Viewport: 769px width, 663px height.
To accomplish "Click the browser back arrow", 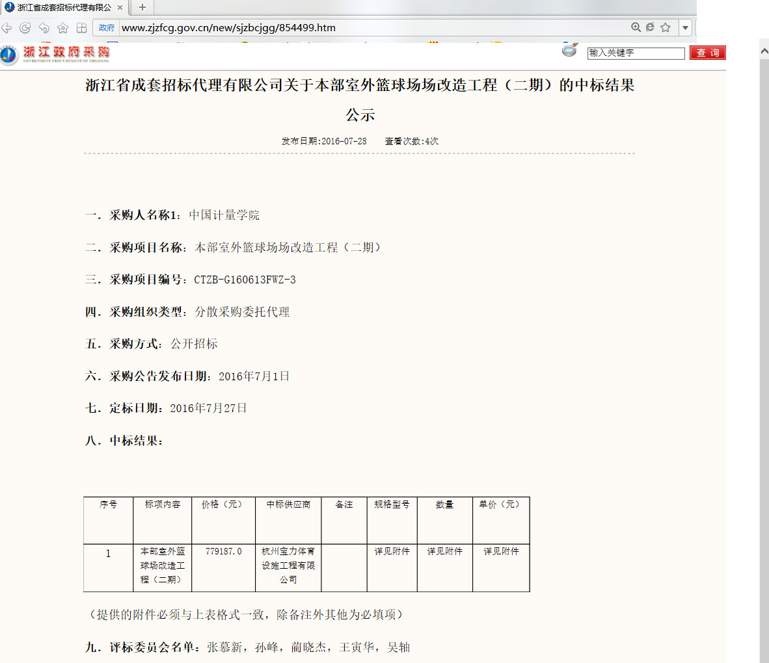I will click(x=7, y=28).
